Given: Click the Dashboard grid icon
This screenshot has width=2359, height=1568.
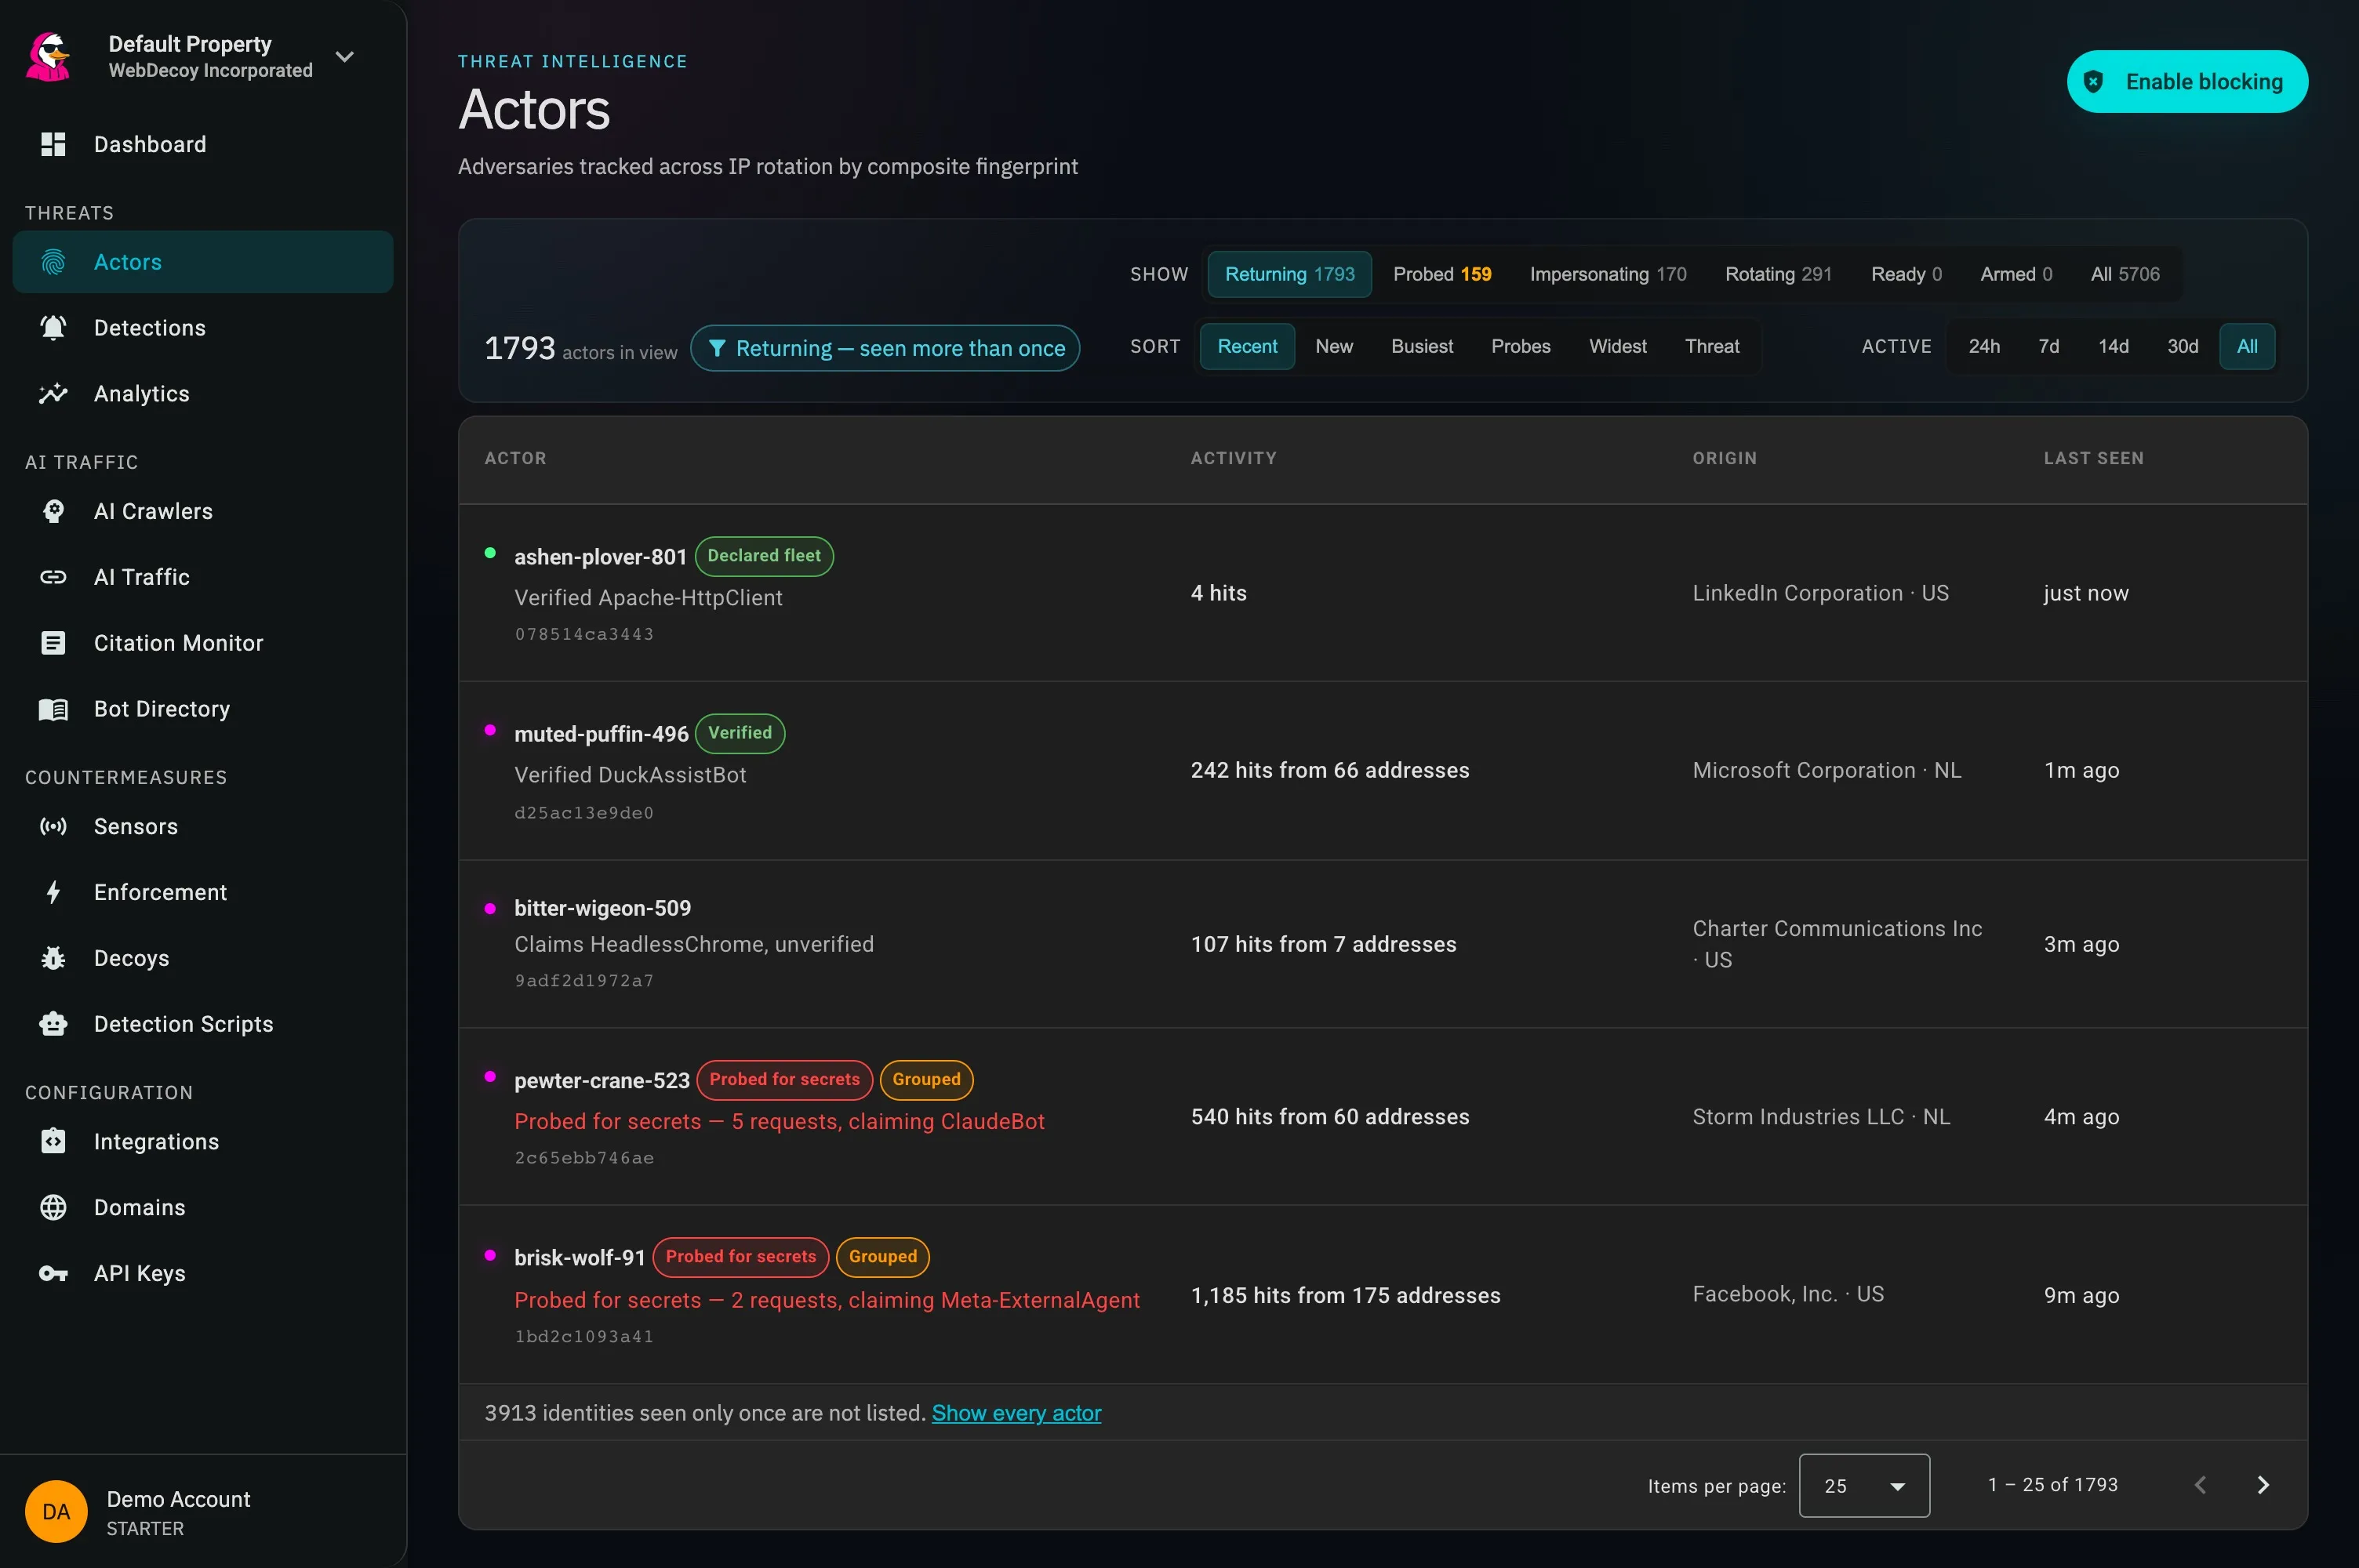Looking at the screenshot, I should click(x=53, y=144).
